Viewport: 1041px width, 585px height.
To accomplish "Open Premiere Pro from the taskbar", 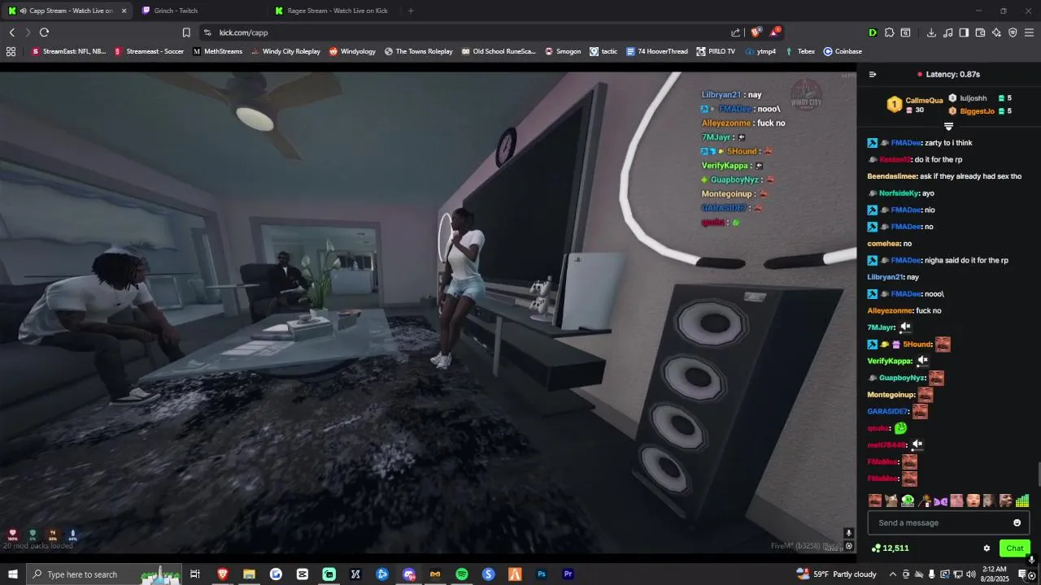I will pyautogui.click(x=568, y=574).
